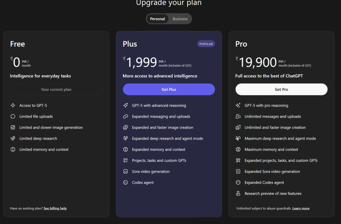Click the Limited file uploads chat bubble icon
341x224 pixels.
(13, 116)
